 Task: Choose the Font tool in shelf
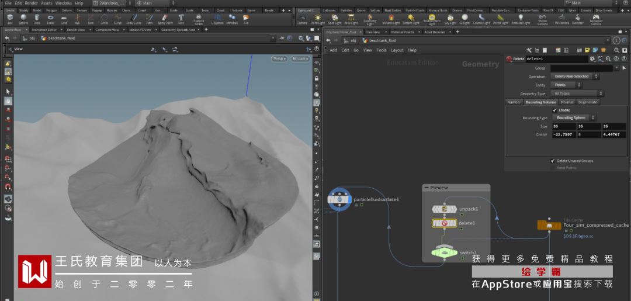pyautogui.click(x=181, y=18)
